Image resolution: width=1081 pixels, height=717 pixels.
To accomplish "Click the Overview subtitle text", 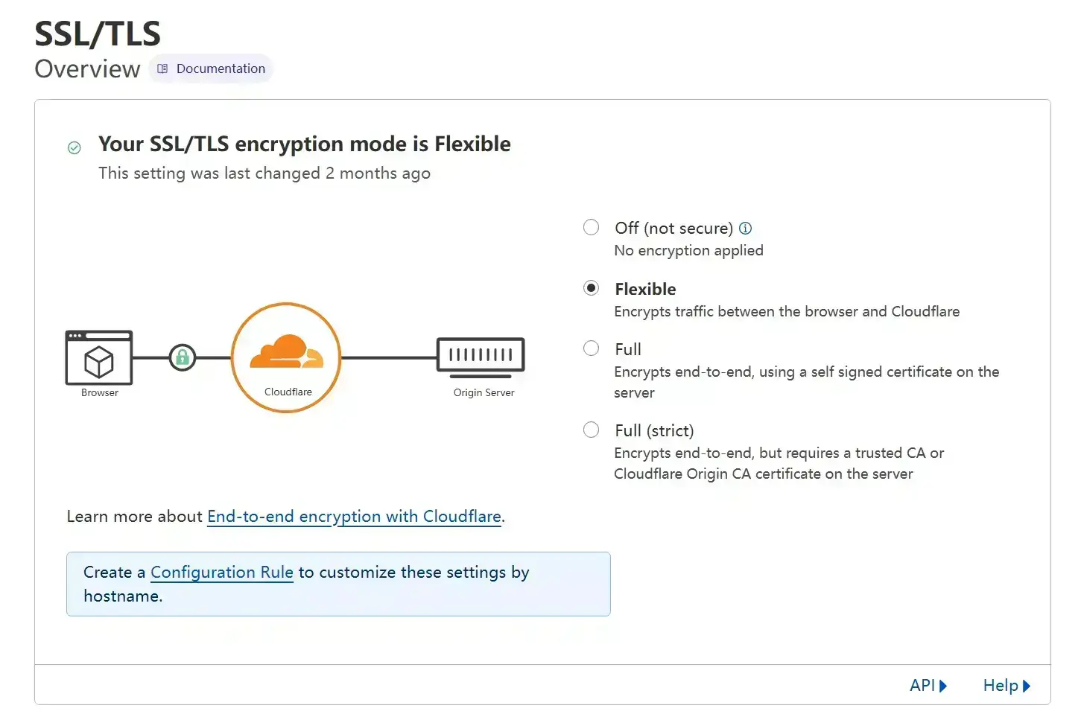I will pos(87,68).
